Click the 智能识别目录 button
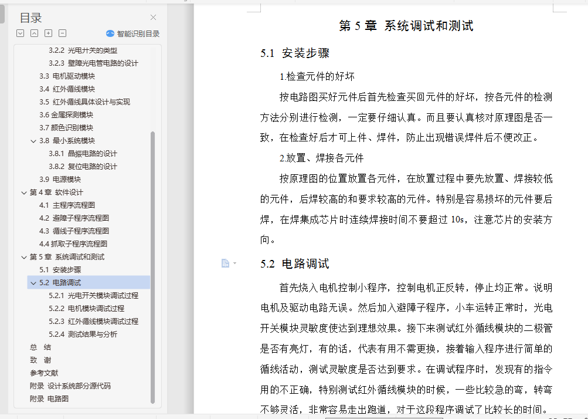Screen dimensions: 588x419 (132, 34)
